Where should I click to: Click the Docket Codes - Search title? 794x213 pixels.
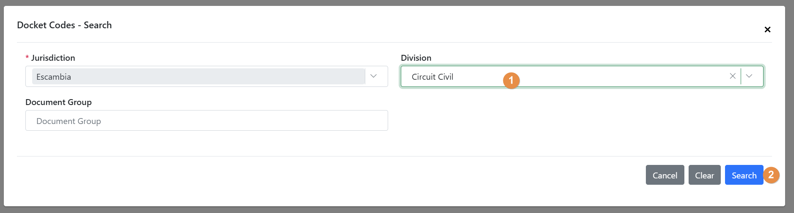[64, 25]
